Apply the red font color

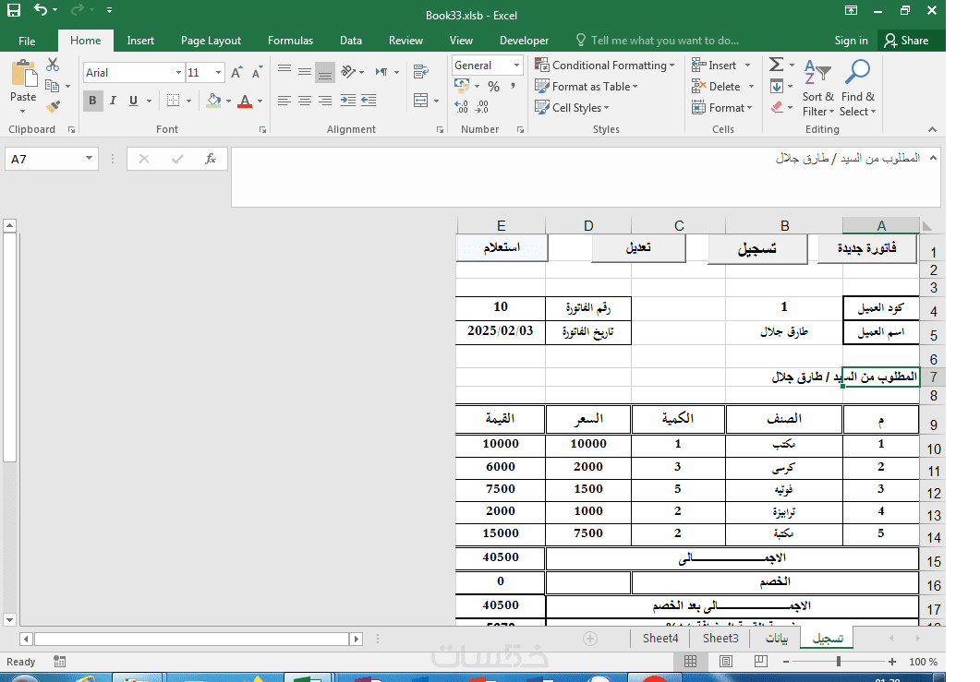point(245,101)
